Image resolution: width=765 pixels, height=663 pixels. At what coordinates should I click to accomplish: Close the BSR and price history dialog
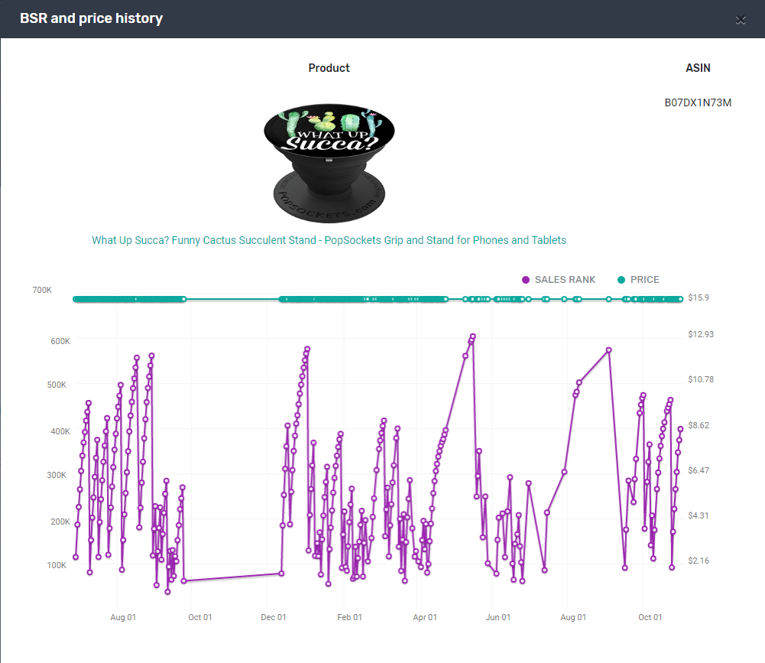click(x=741, y=20)
